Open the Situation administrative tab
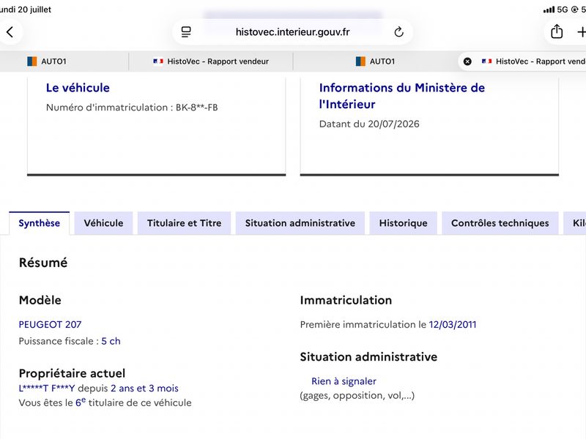Viewport: 586px width, 439px height. 300,223
